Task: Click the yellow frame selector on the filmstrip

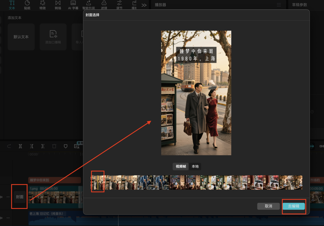Action: coord(97,182)
